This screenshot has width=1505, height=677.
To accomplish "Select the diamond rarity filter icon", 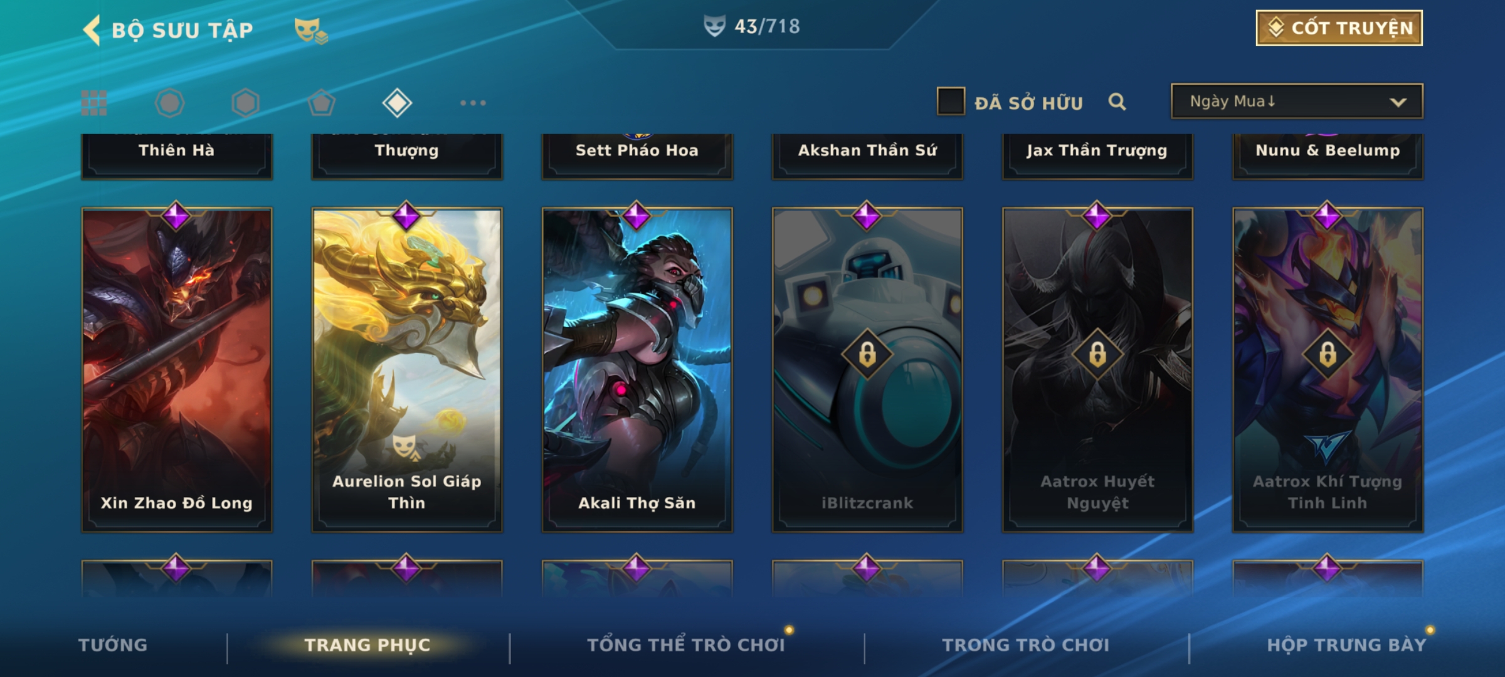I will coord(397,103).
